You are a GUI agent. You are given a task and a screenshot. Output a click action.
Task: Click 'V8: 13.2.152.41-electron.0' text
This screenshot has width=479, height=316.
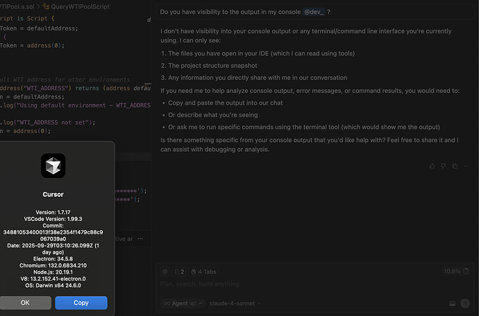click(x=53, y=279)
